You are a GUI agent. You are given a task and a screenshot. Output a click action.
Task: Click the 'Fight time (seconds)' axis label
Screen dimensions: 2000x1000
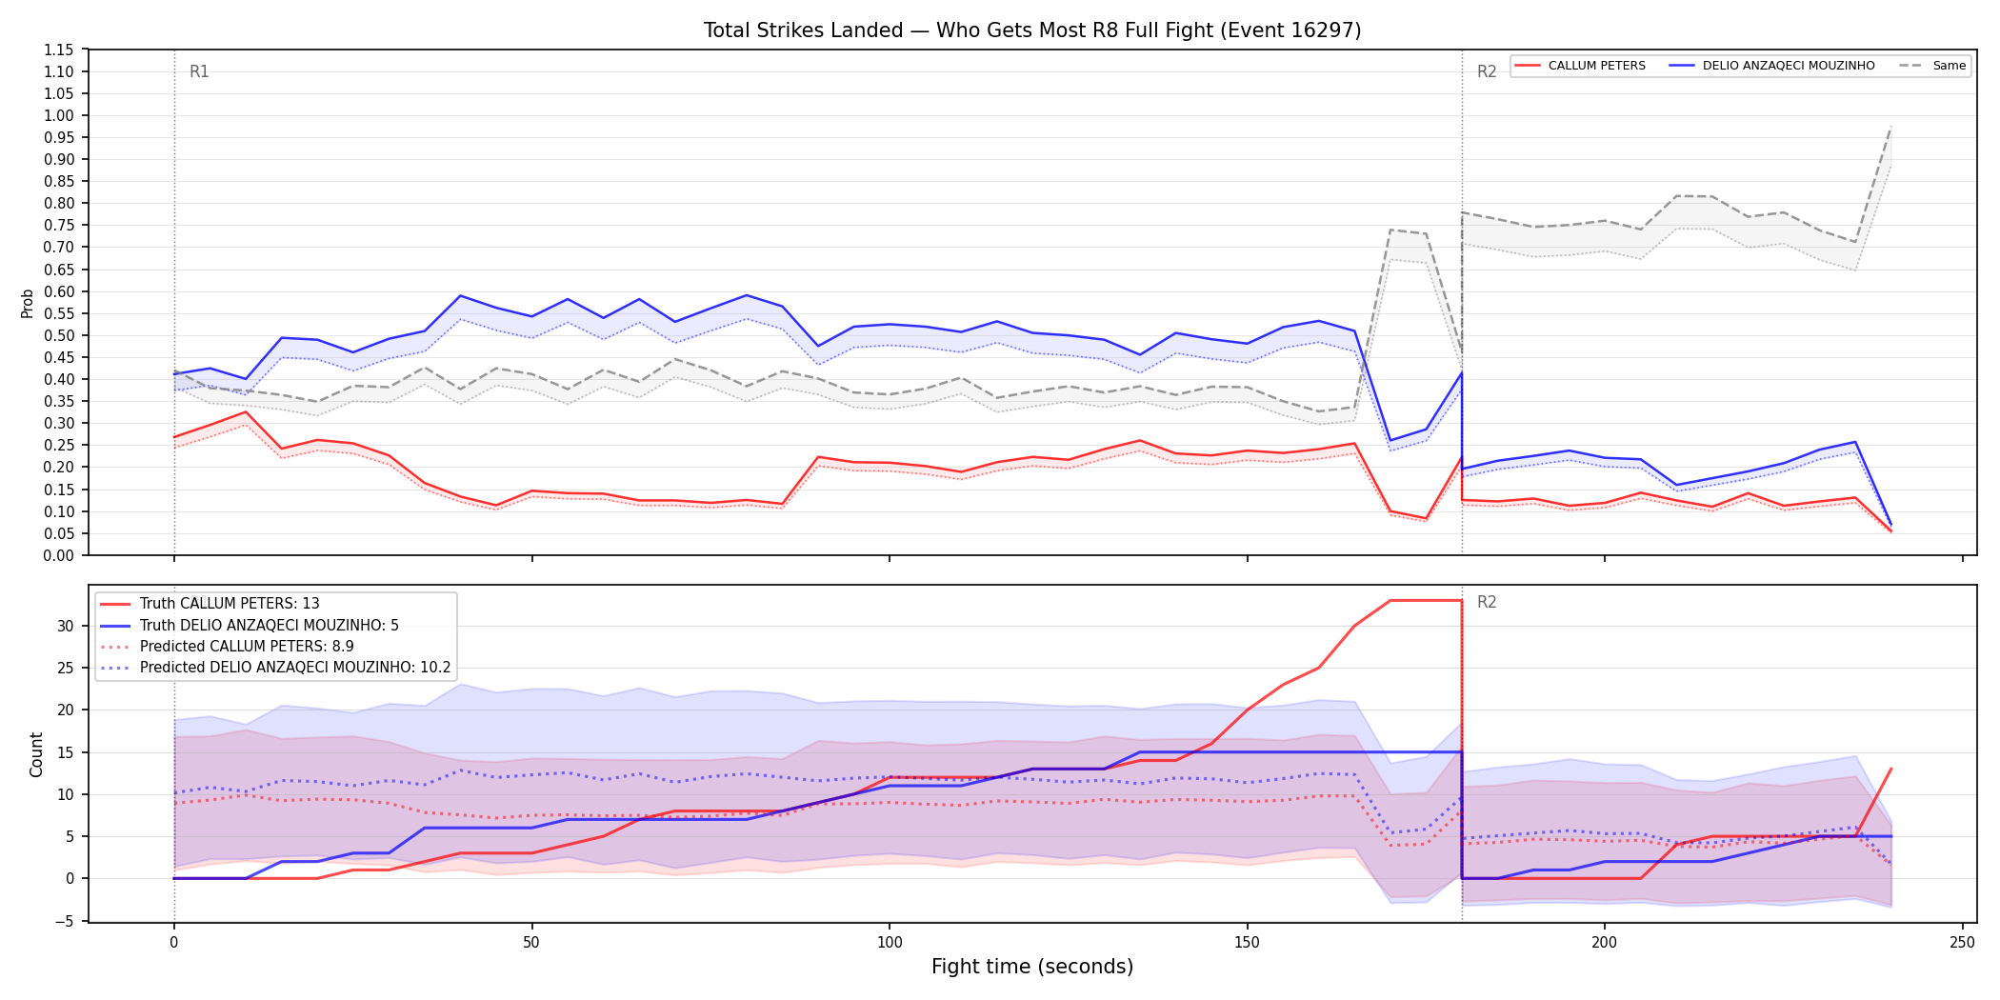click(x=1032, y=967)
